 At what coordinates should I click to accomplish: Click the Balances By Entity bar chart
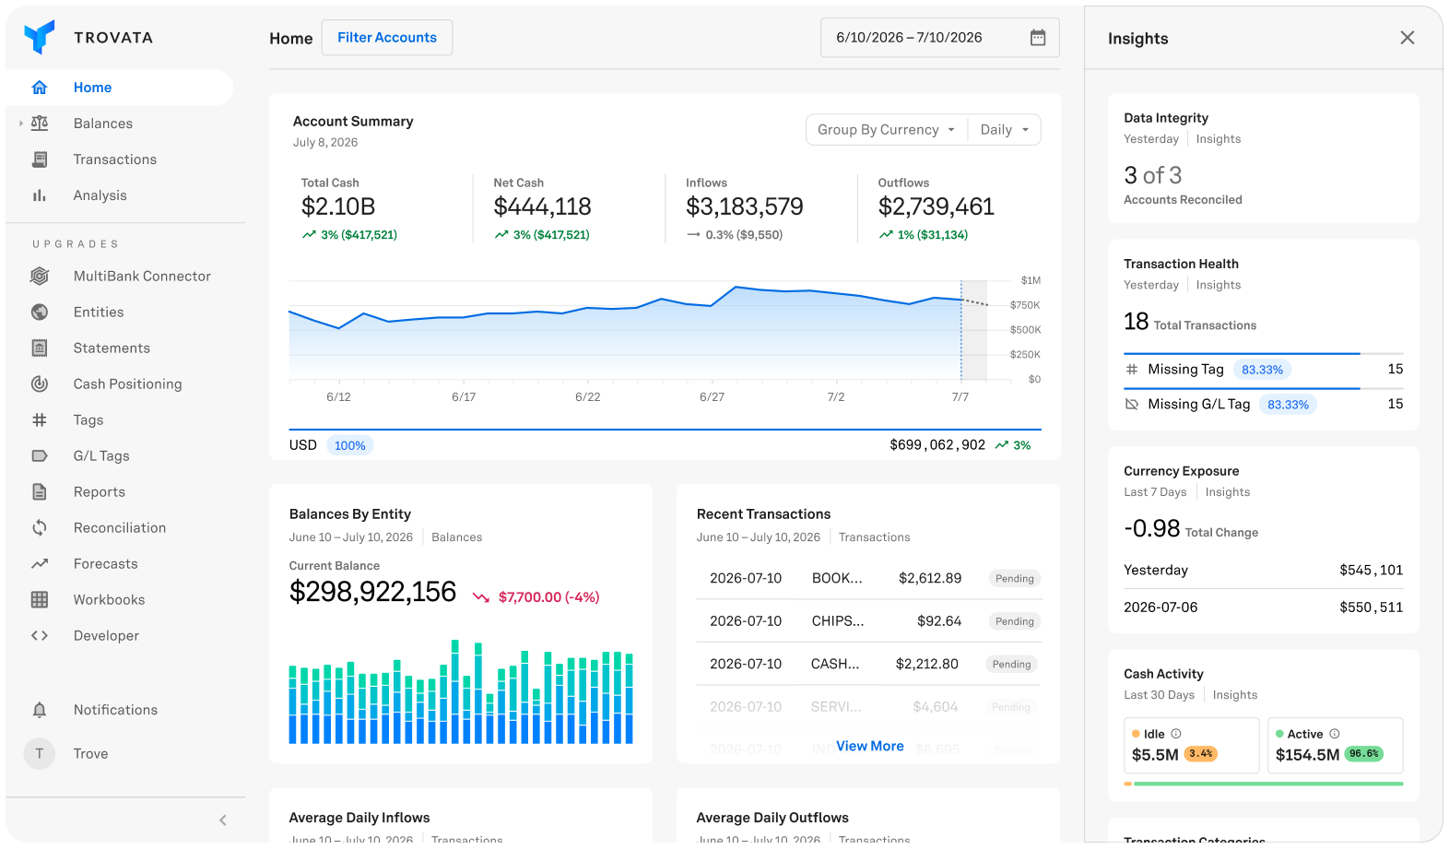click(461, 691)
